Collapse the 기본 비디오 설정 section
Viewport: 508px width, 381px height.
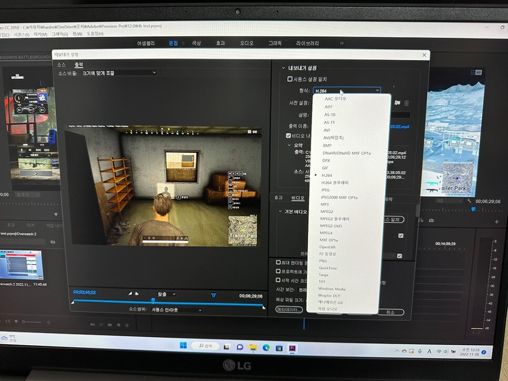pyautogui.click(x=280, y=211)
